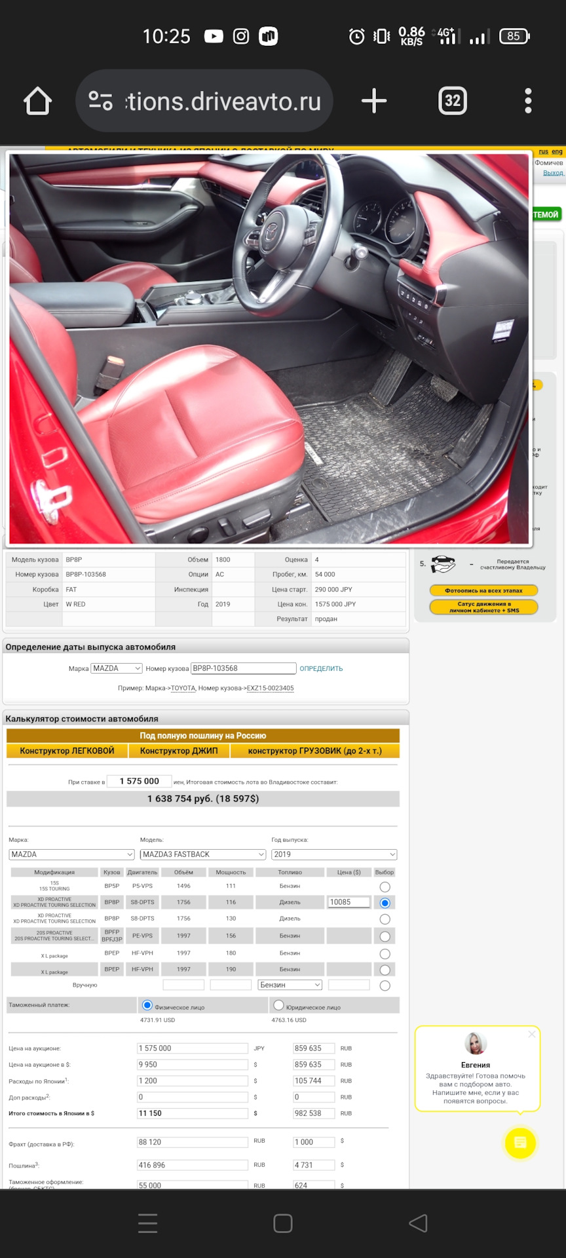Tap Евгения consultant avatar
The image size is (566, 1258).
tap(476, 1043)
